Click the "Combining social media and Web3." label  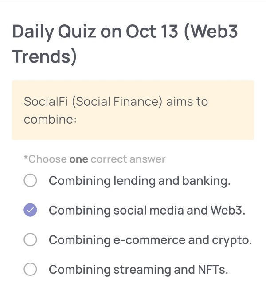pyautogui.click(x=147, y=210)
